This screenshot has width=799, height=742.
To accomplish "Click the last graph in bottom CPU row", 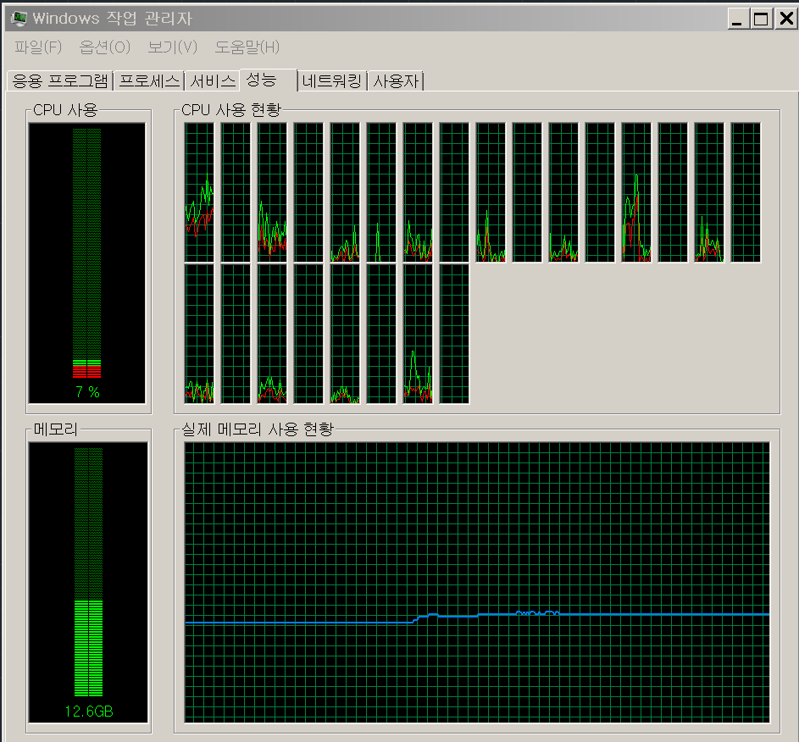I will 454,334.
